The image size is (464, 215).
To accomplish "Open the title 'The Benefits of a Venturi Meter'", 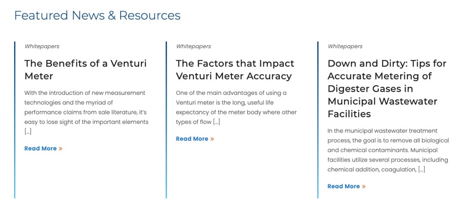I will [86, 70].
